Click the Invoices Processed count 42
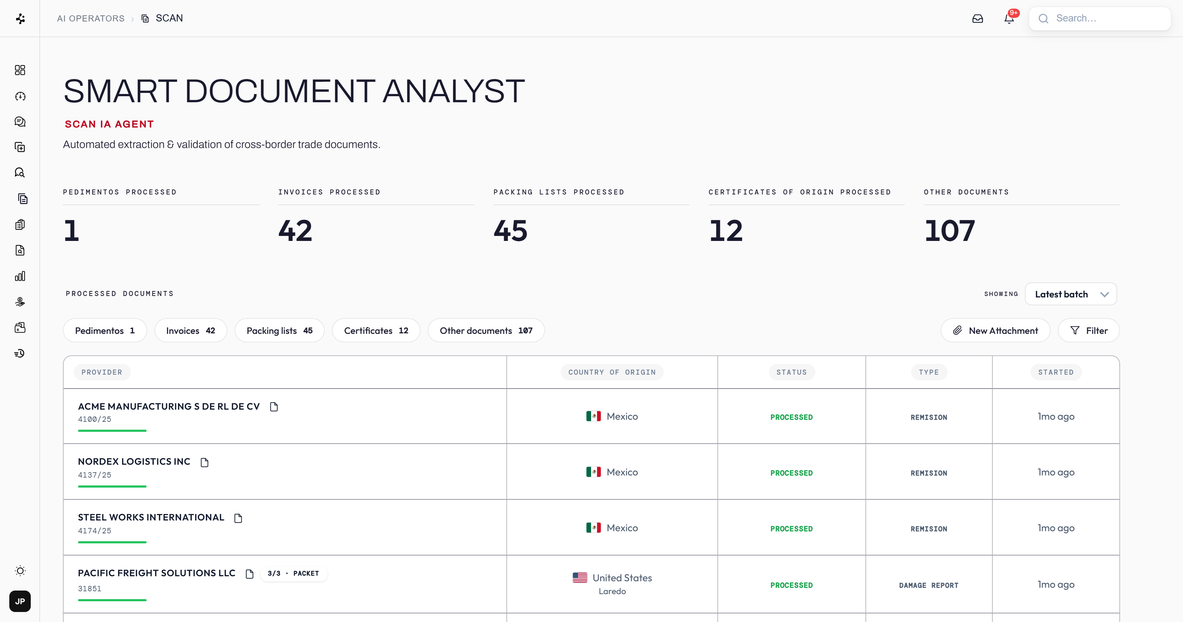Screen dimensions: 1183x622 click(295, 231)
